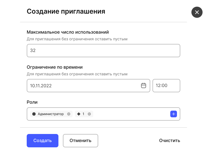Click the diamond icon of role 1

tap(79, 114)
